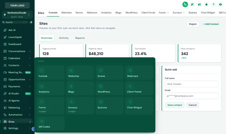This screenshot has height=134, width=226.
Task: Click the megaphone announcements icon
Action: tap(199, 5)
